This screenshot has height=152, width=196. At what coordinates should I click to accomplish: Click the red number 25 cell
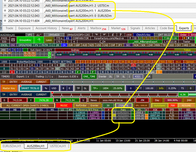point(133,65)
